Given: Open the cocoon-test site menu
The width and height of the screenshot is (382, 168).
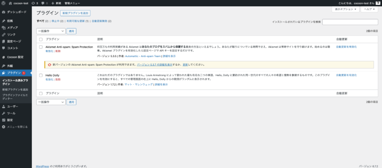Looking at the screenshot, I should tap(21, 3).
